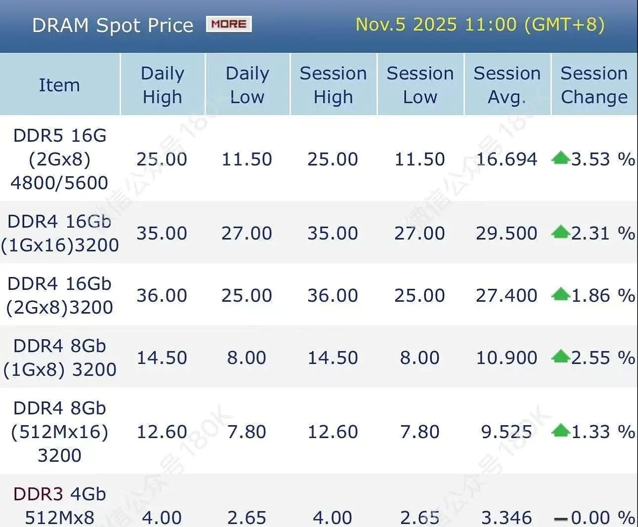Click the Daily Low column header

tap(247, 85)
